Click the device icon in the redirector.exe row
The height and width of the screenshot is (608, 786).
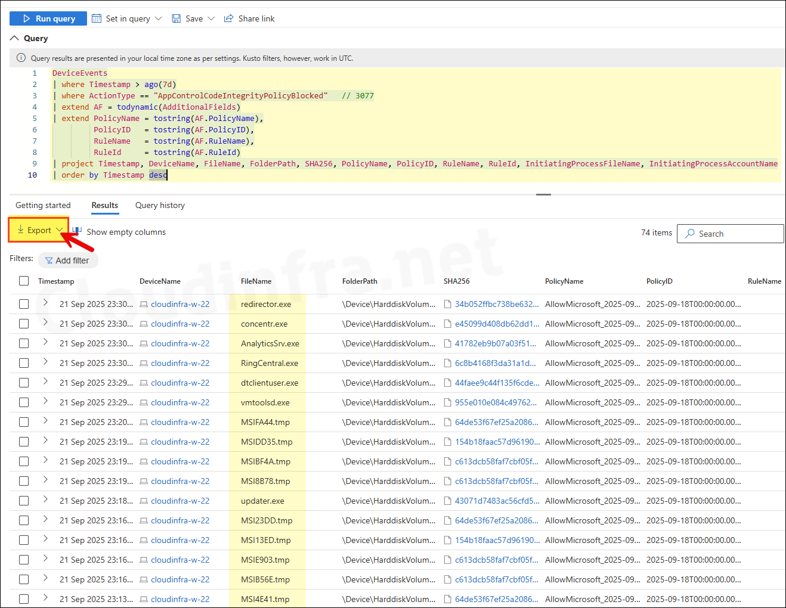[x=144, y=304]
